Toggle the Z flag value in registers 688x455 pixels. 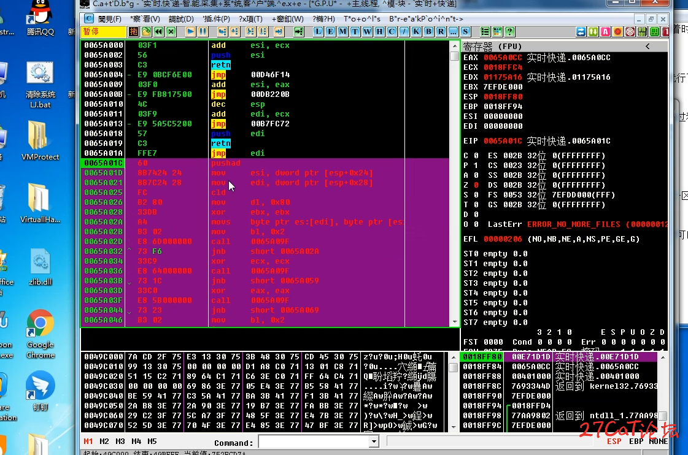pyautogui.click(x=476, y=185)
